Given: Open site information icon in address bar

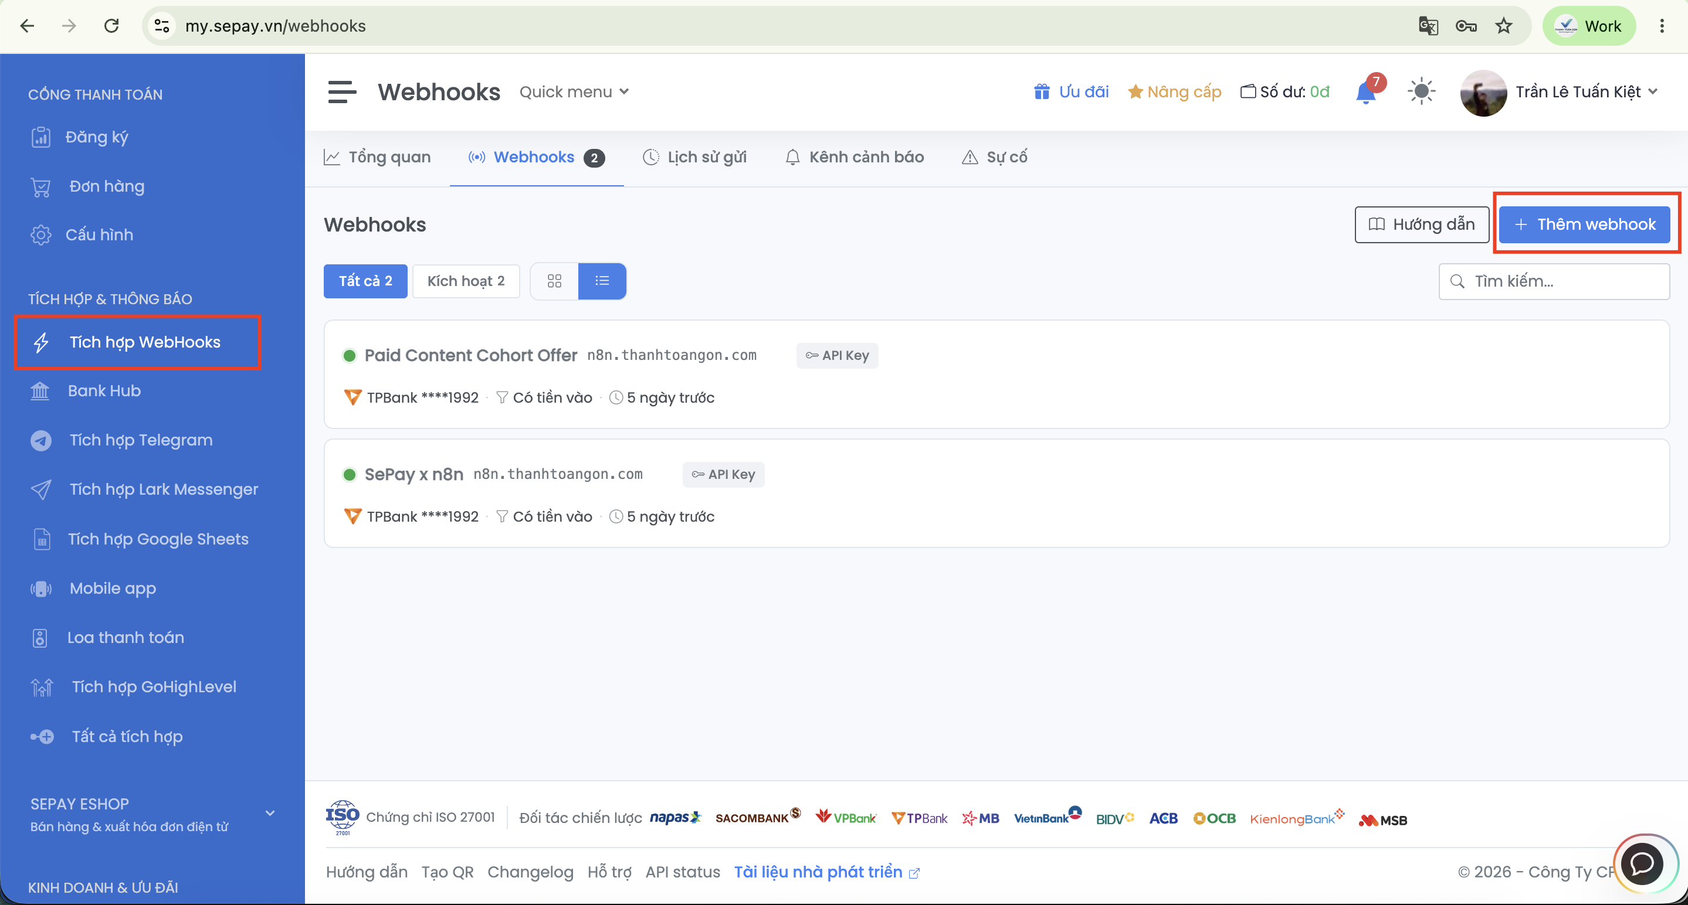Looking at the screenshot, I should (x=162, y=26).
